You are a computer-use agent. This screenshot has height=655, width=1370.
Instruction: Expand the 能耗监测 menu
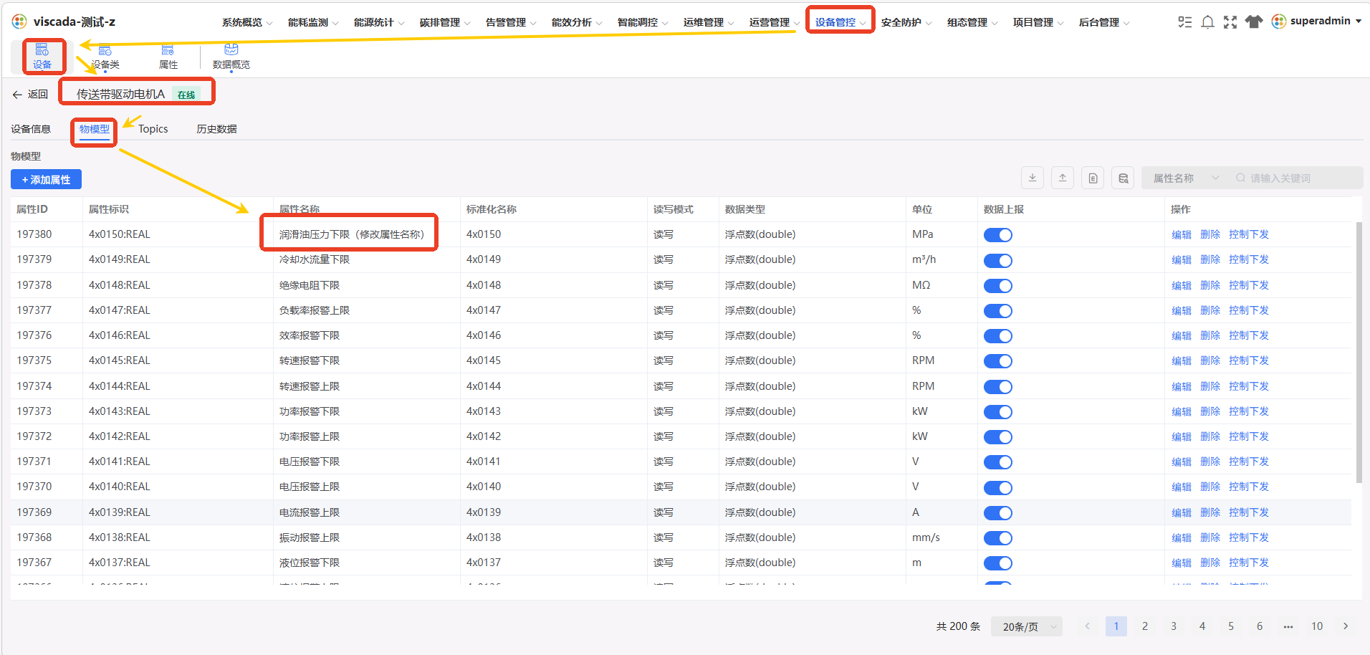tap(313, 22)
